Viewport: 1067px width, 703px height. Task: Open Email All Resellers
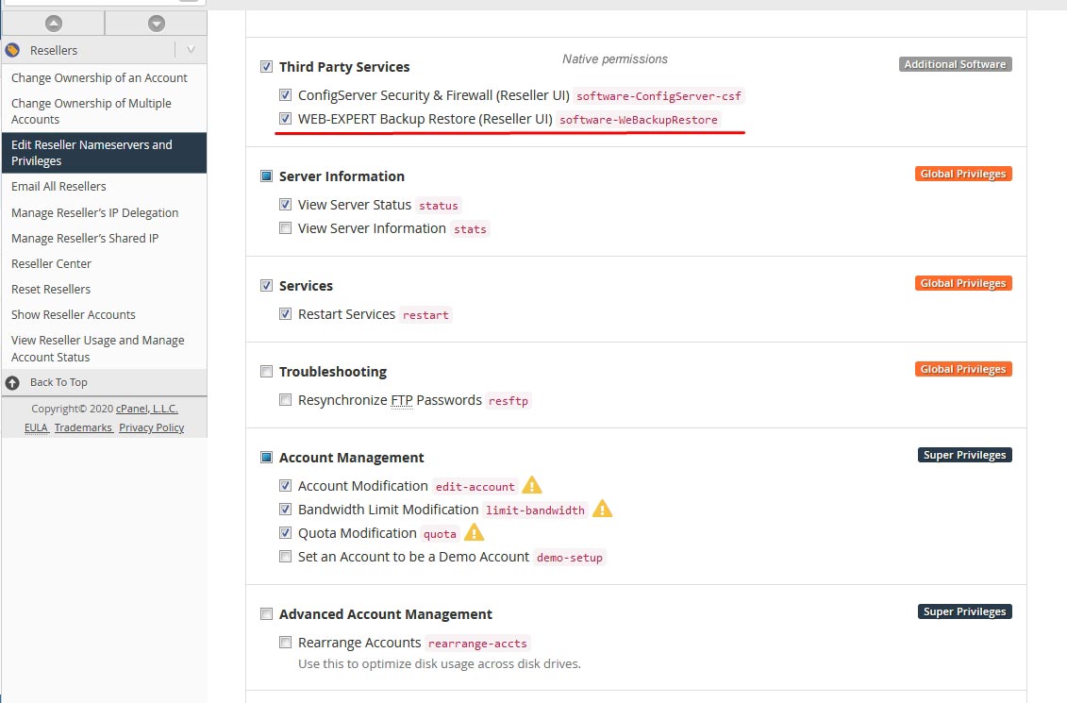58,186
